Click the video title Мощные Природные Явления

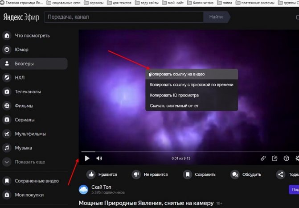[x=146, y=203]
